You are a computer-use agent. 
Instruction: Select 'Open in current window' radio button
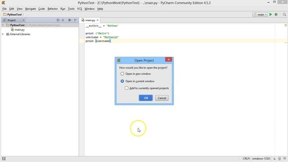pyautogui.click(x=122, y=81)
